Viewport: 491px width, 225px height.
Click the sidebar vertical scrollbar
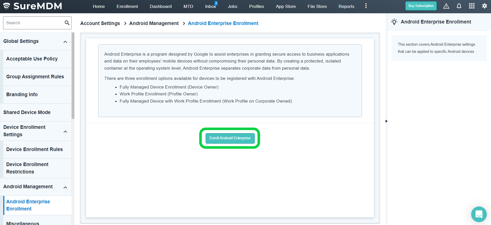73,76
